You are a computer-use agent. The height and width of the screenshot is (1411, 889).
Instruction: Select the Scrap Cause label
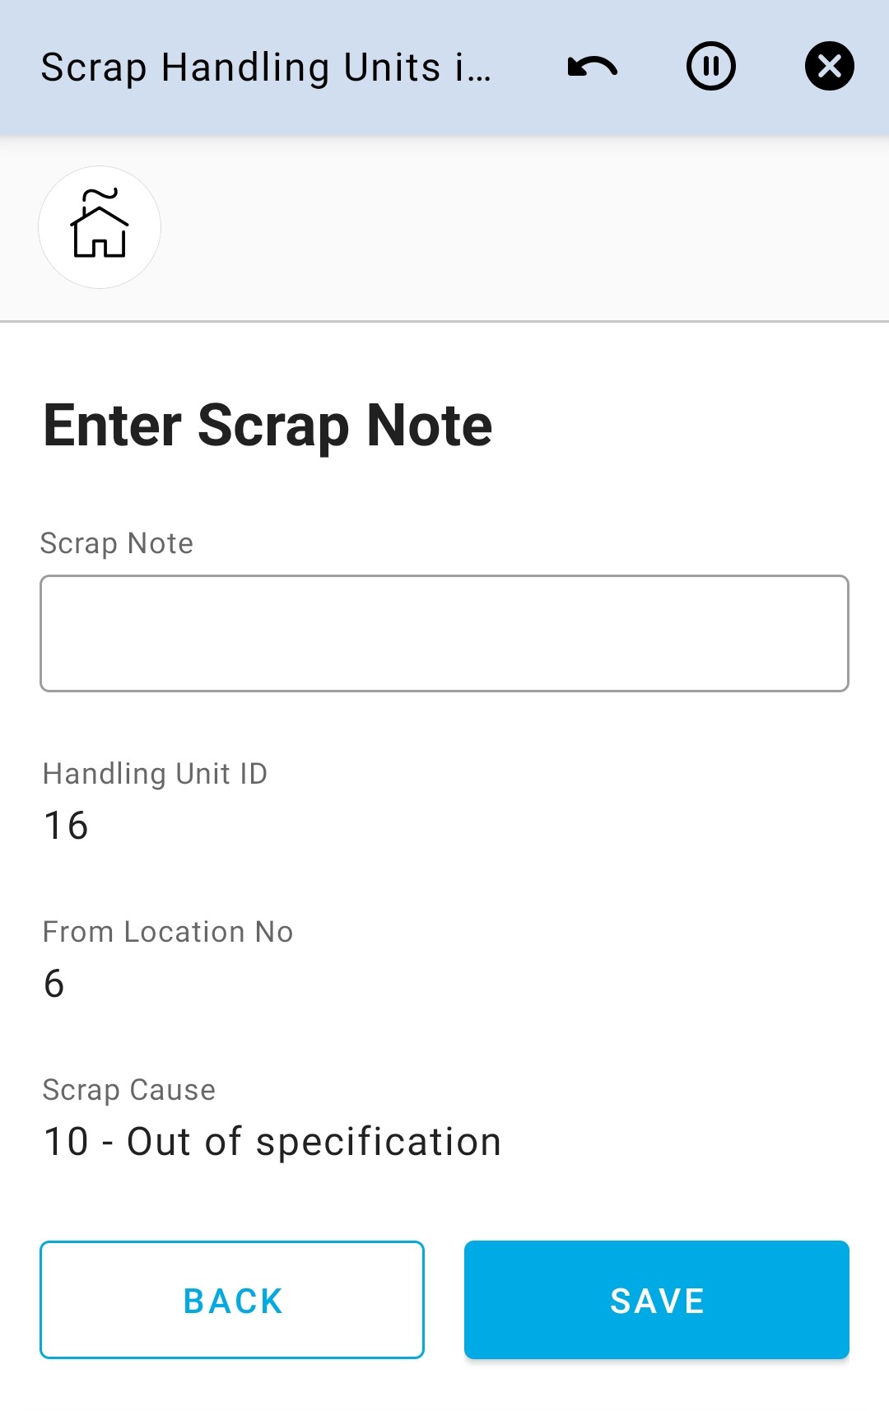tap(129, 1090)
